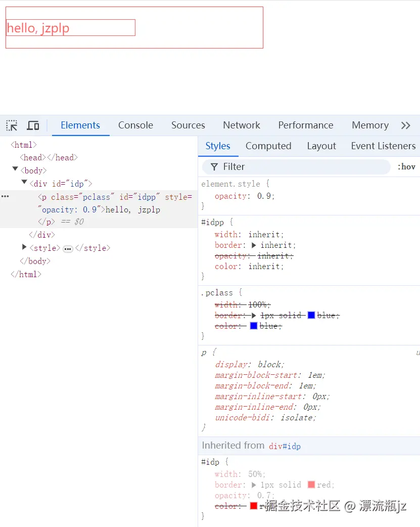Select the inspect element picker icon
The width and height of the screenshot is (420, 527).
11,125
